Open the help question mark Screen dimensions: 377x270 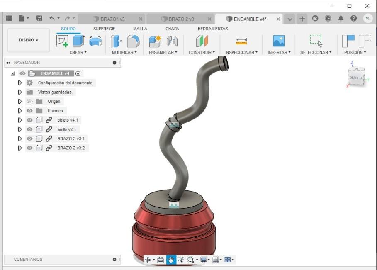coord(353,18)
